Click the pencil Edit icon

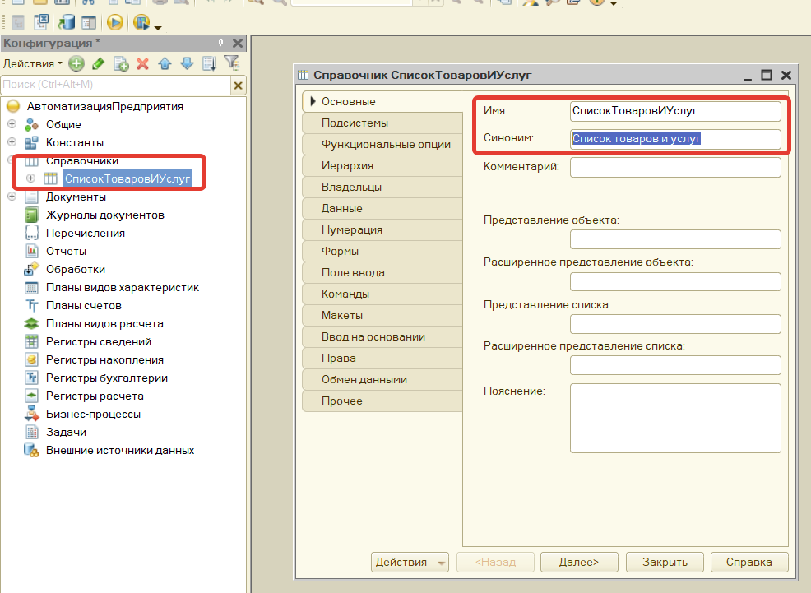click(98, 63)
